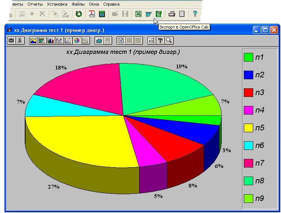Click the flashlight A+B search icon
Screen dimensions: 281x213
click(66, 14)
